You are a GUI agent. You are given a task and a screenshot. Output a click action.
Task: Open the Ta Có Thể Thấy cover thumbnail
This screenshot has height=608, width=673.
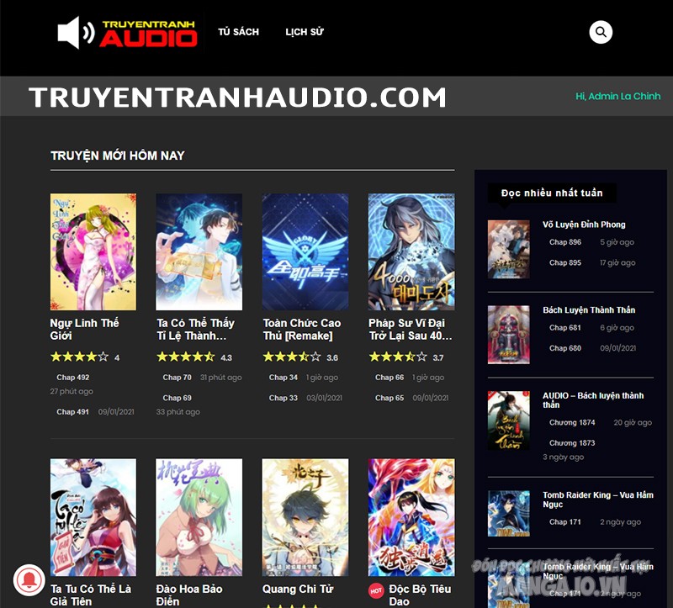(199, 251)
